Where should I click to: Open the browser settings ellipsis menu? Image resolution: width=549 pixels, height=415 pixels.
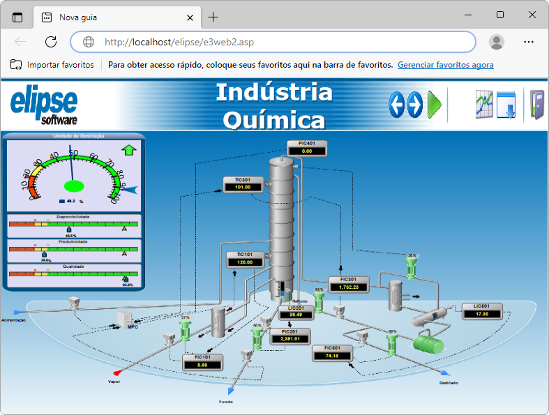tap(528, 42)
